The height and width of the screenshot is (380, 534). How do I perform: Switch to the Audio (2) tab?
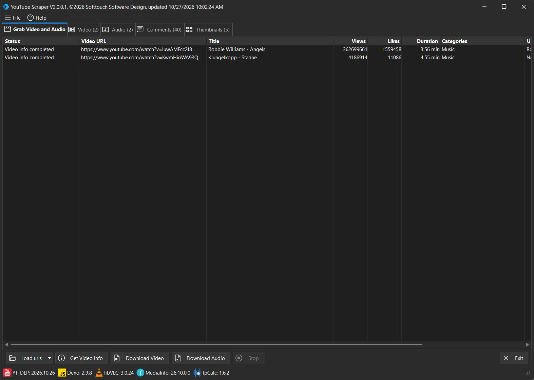(118, 30)
